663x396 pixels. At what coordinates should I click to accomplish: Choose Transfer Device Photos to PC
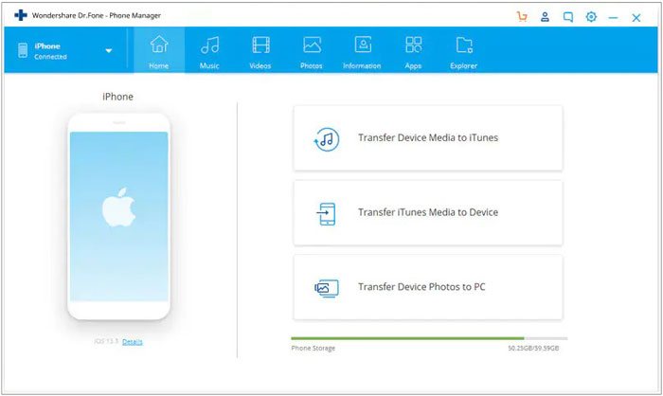click(428, 287)
